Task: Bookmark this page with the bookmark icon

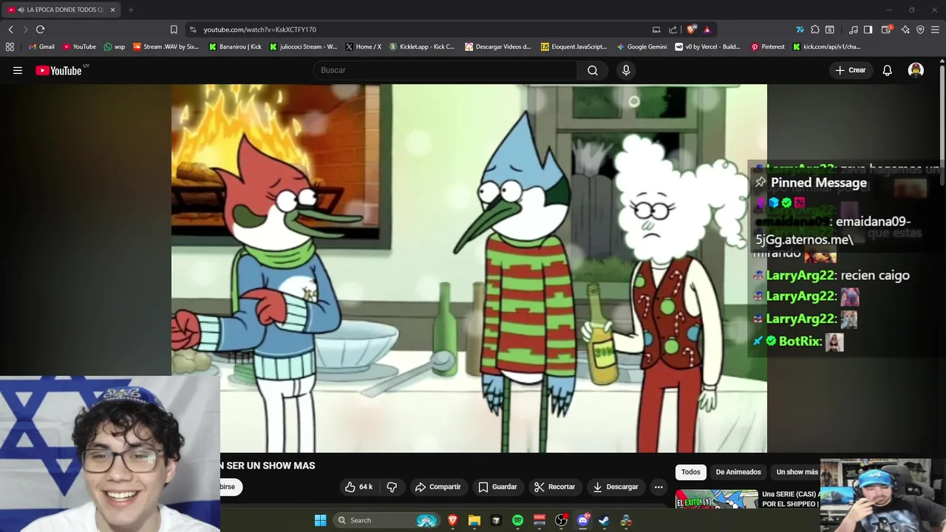Action: point(174,30)
